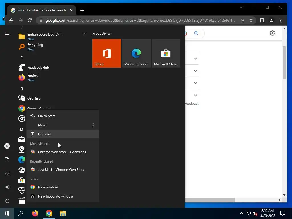Expand the first collapsed Google result chevron
292x219 pixels.
coord(196,58)
